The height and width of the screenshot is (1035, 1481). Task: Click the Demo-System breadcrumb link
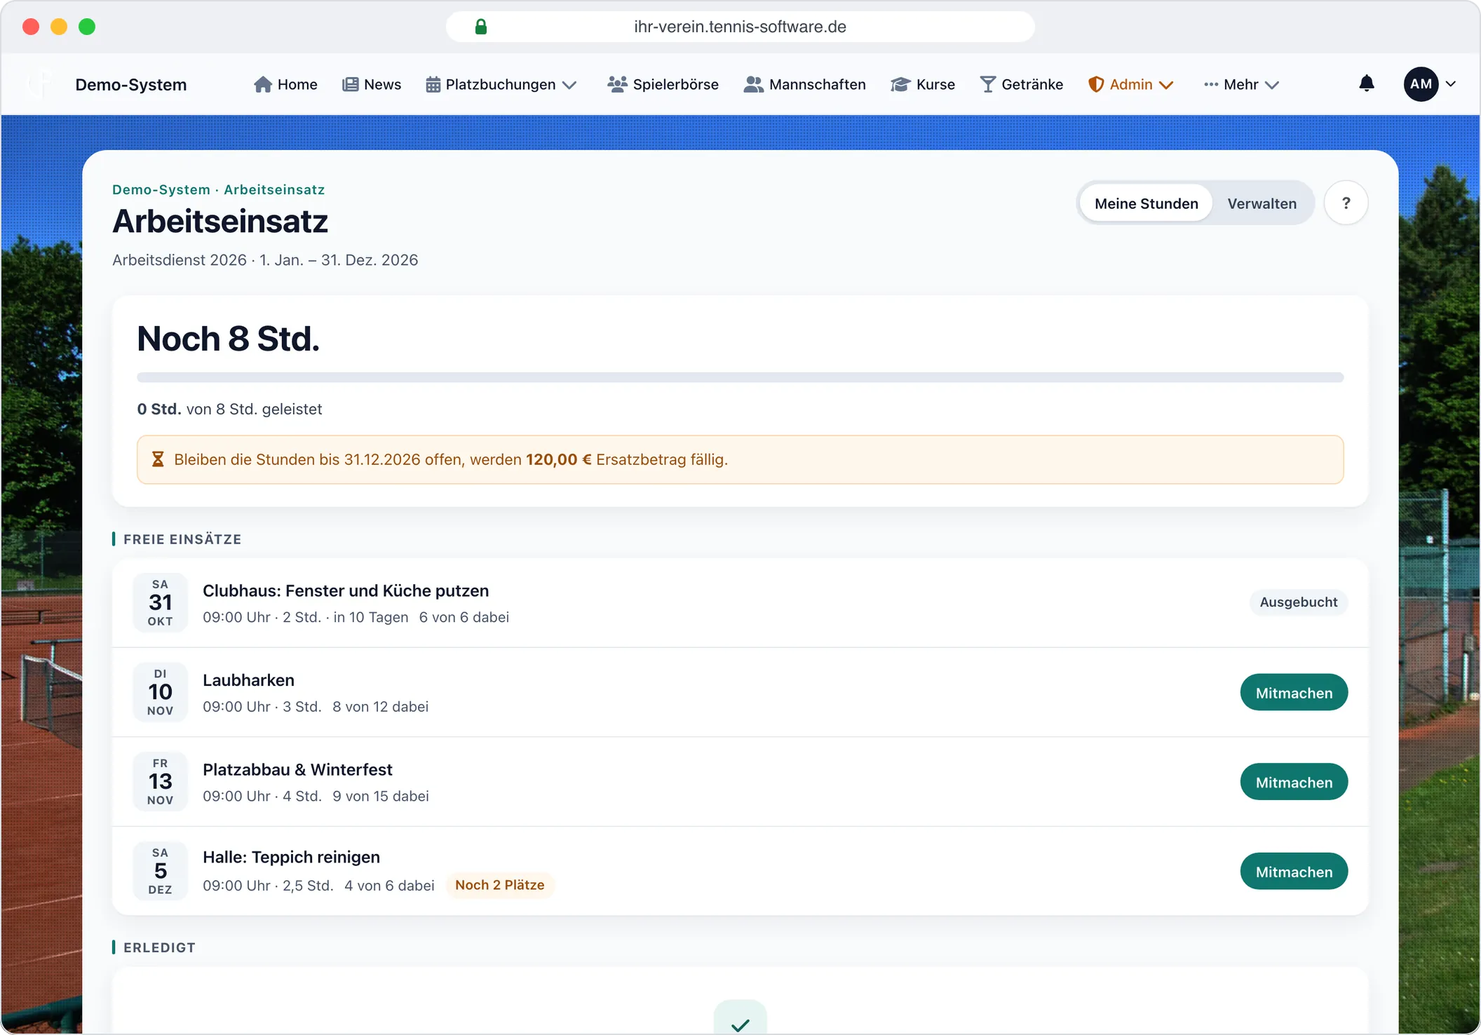coord(161,189)
